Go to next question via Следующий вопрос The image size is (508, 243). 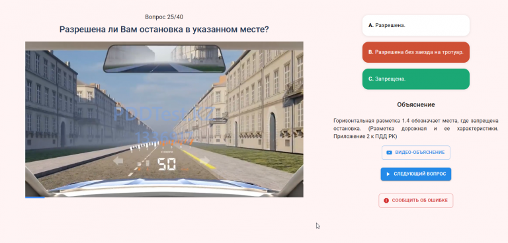pos(415,174)
